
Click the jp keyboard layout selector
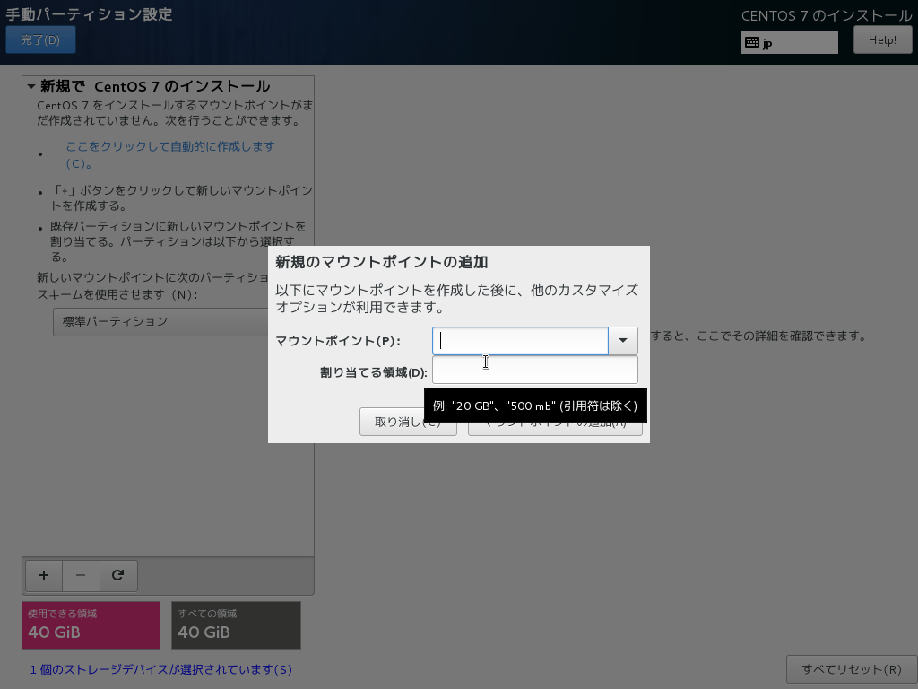789,41
